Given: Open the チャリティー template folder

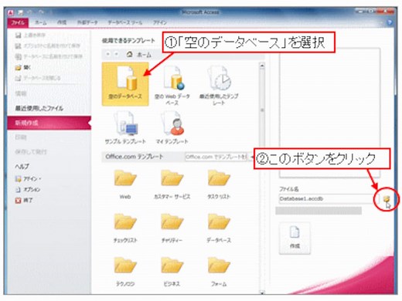Looking at the screenshot, I should [172, 228].
